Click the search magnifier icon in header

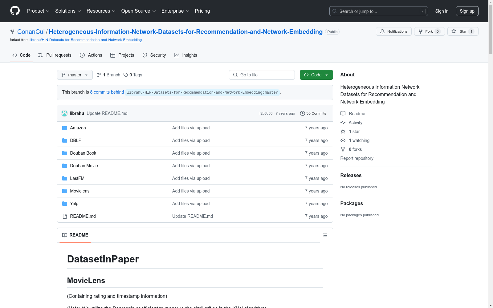(x=335, y=11)
